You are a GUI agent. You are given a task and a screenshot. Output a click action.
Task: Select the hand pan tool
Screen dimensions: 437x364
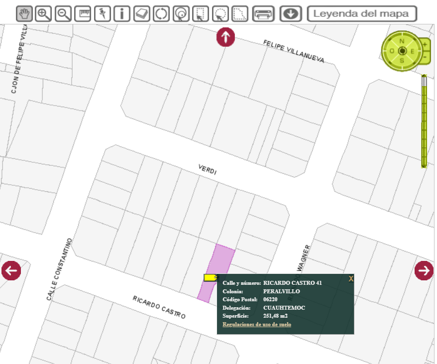click(24, 13)
